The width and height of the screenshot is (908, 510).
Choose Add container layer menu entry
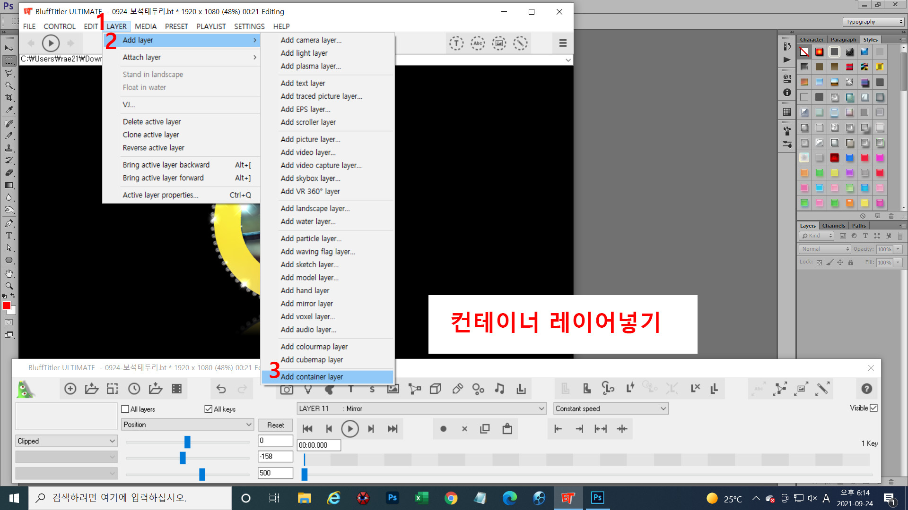coord(312,377)
